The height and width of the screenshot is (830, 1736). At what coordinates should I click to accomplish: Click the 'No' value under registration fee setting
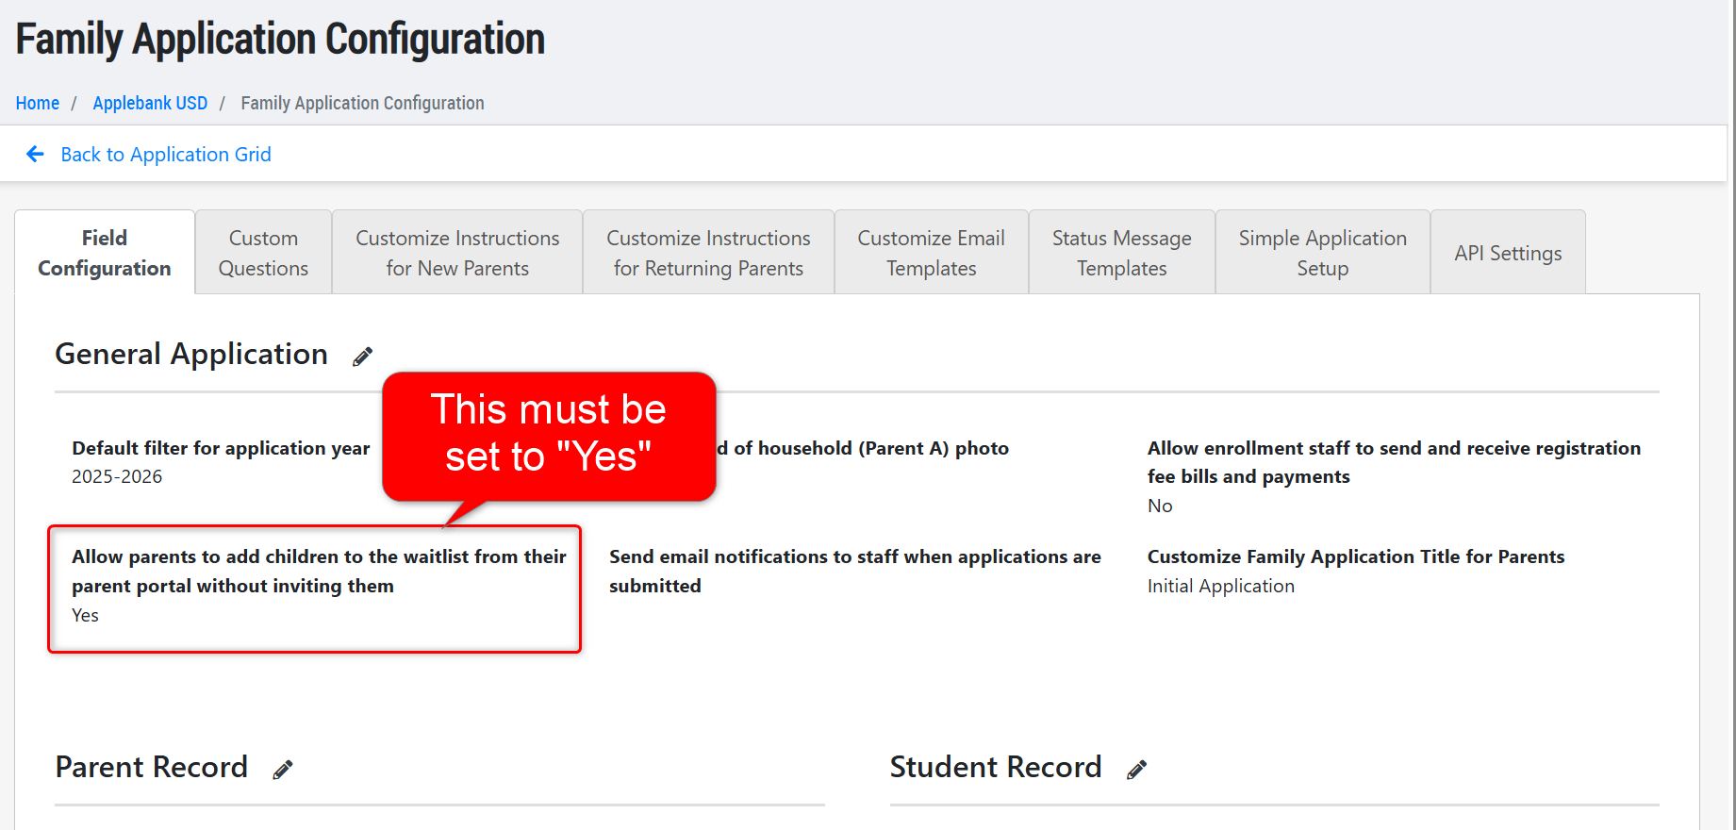[1160, 506]
